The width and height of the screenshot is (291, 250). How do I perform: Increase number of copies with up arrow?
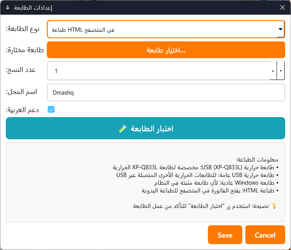tap(273, 71)
